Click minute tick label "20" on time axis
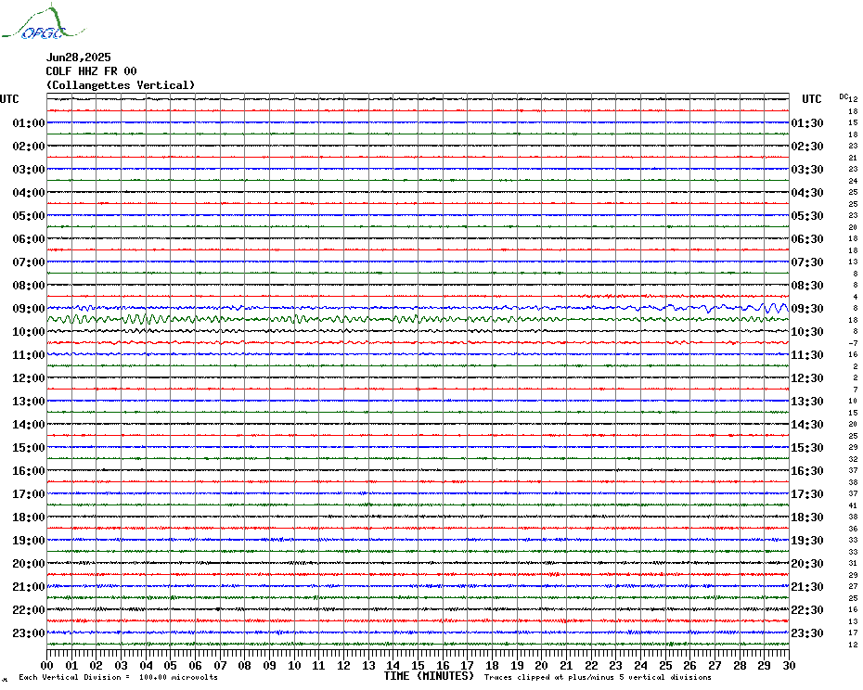 coord(542,665)
